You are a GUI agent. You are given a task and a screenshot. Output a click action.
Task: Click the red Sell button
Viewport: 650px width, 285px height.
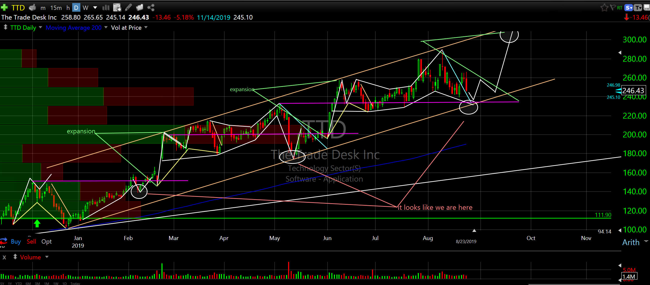[31, 242]
